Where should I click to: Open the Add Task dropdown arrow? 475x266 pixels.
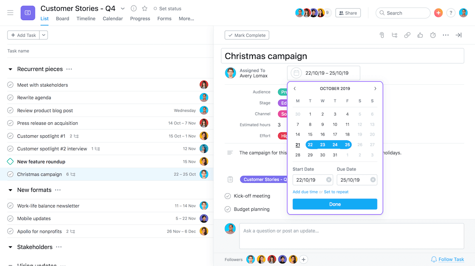(43, 35)
